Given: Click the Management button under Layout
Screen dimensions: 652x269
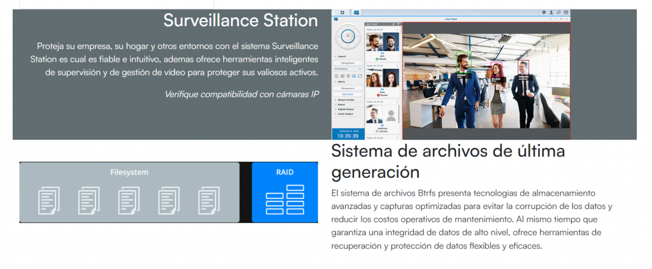Looking at the screenshot, I should (348, 62).
